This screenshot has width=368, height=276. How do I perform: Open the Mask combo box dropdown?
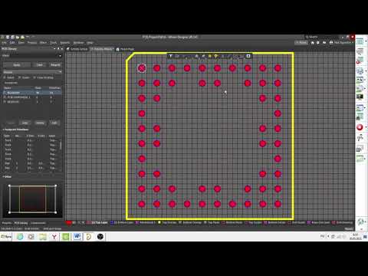coord(61,56)
